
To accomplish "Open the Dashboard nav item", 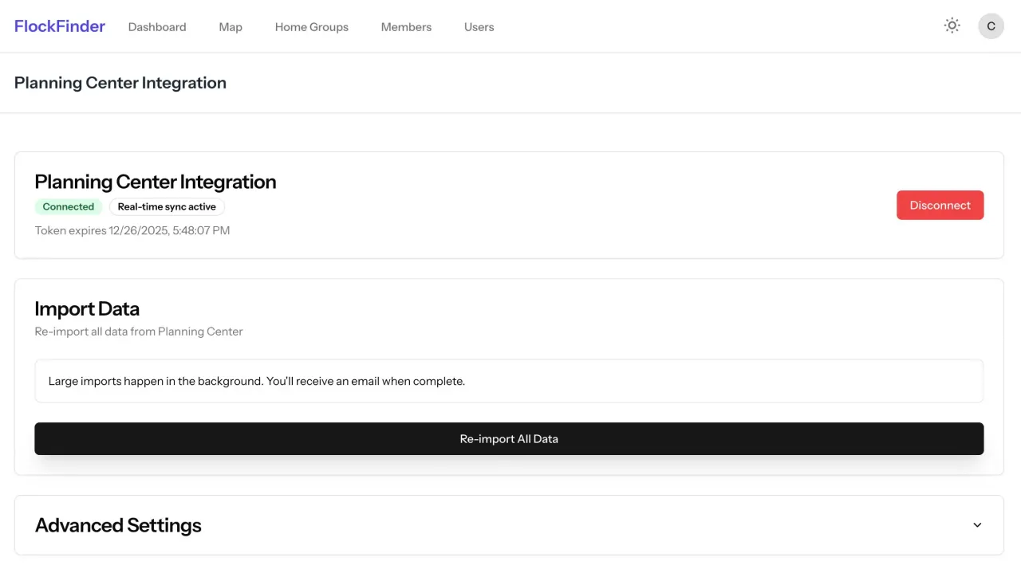I will 157,27.
